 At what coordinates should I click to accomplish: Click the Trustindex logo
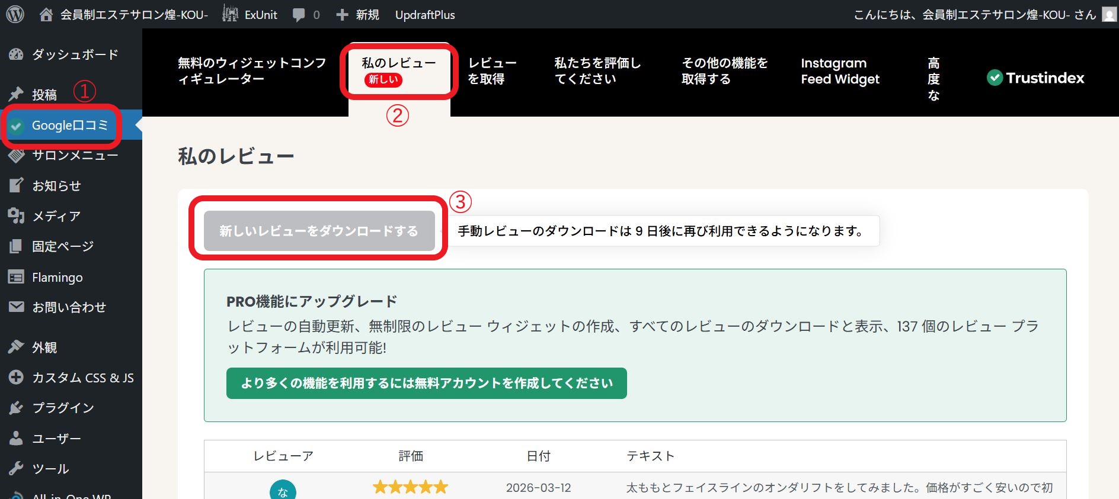coord(1035,78)
